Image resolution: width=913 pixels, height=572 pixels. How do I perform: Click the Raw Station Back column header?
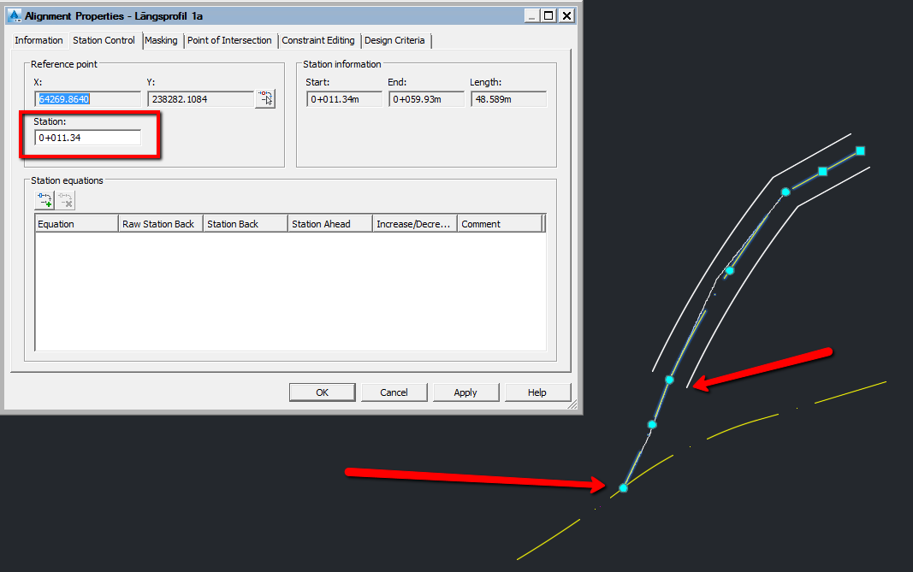pos(161,224)
